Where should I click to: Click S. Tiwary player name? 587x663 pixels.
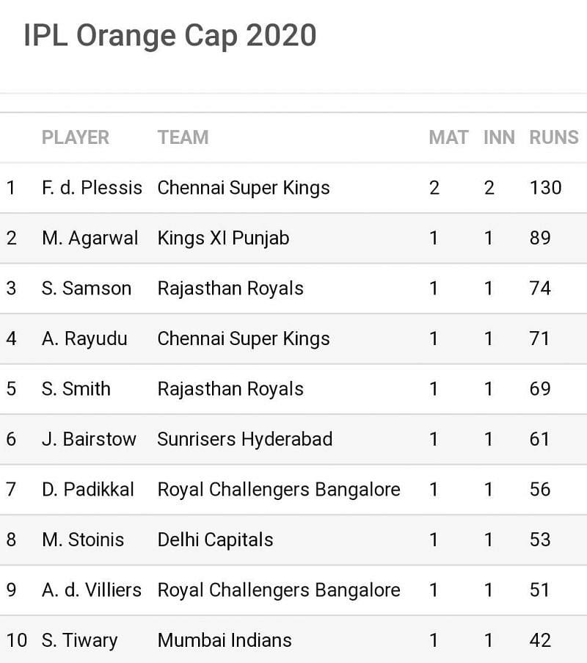point(79,640)
